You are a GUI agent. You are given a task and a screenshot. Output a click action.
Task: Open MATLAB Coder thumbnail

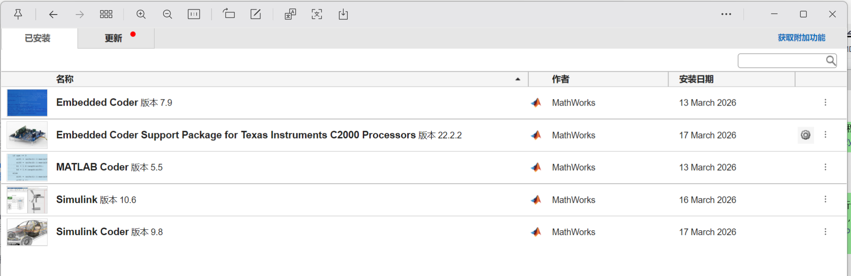[x=27, y=167]
